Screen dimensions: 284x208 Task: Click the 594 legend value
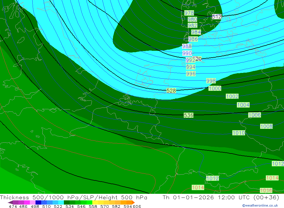click(x=128, y=206)
